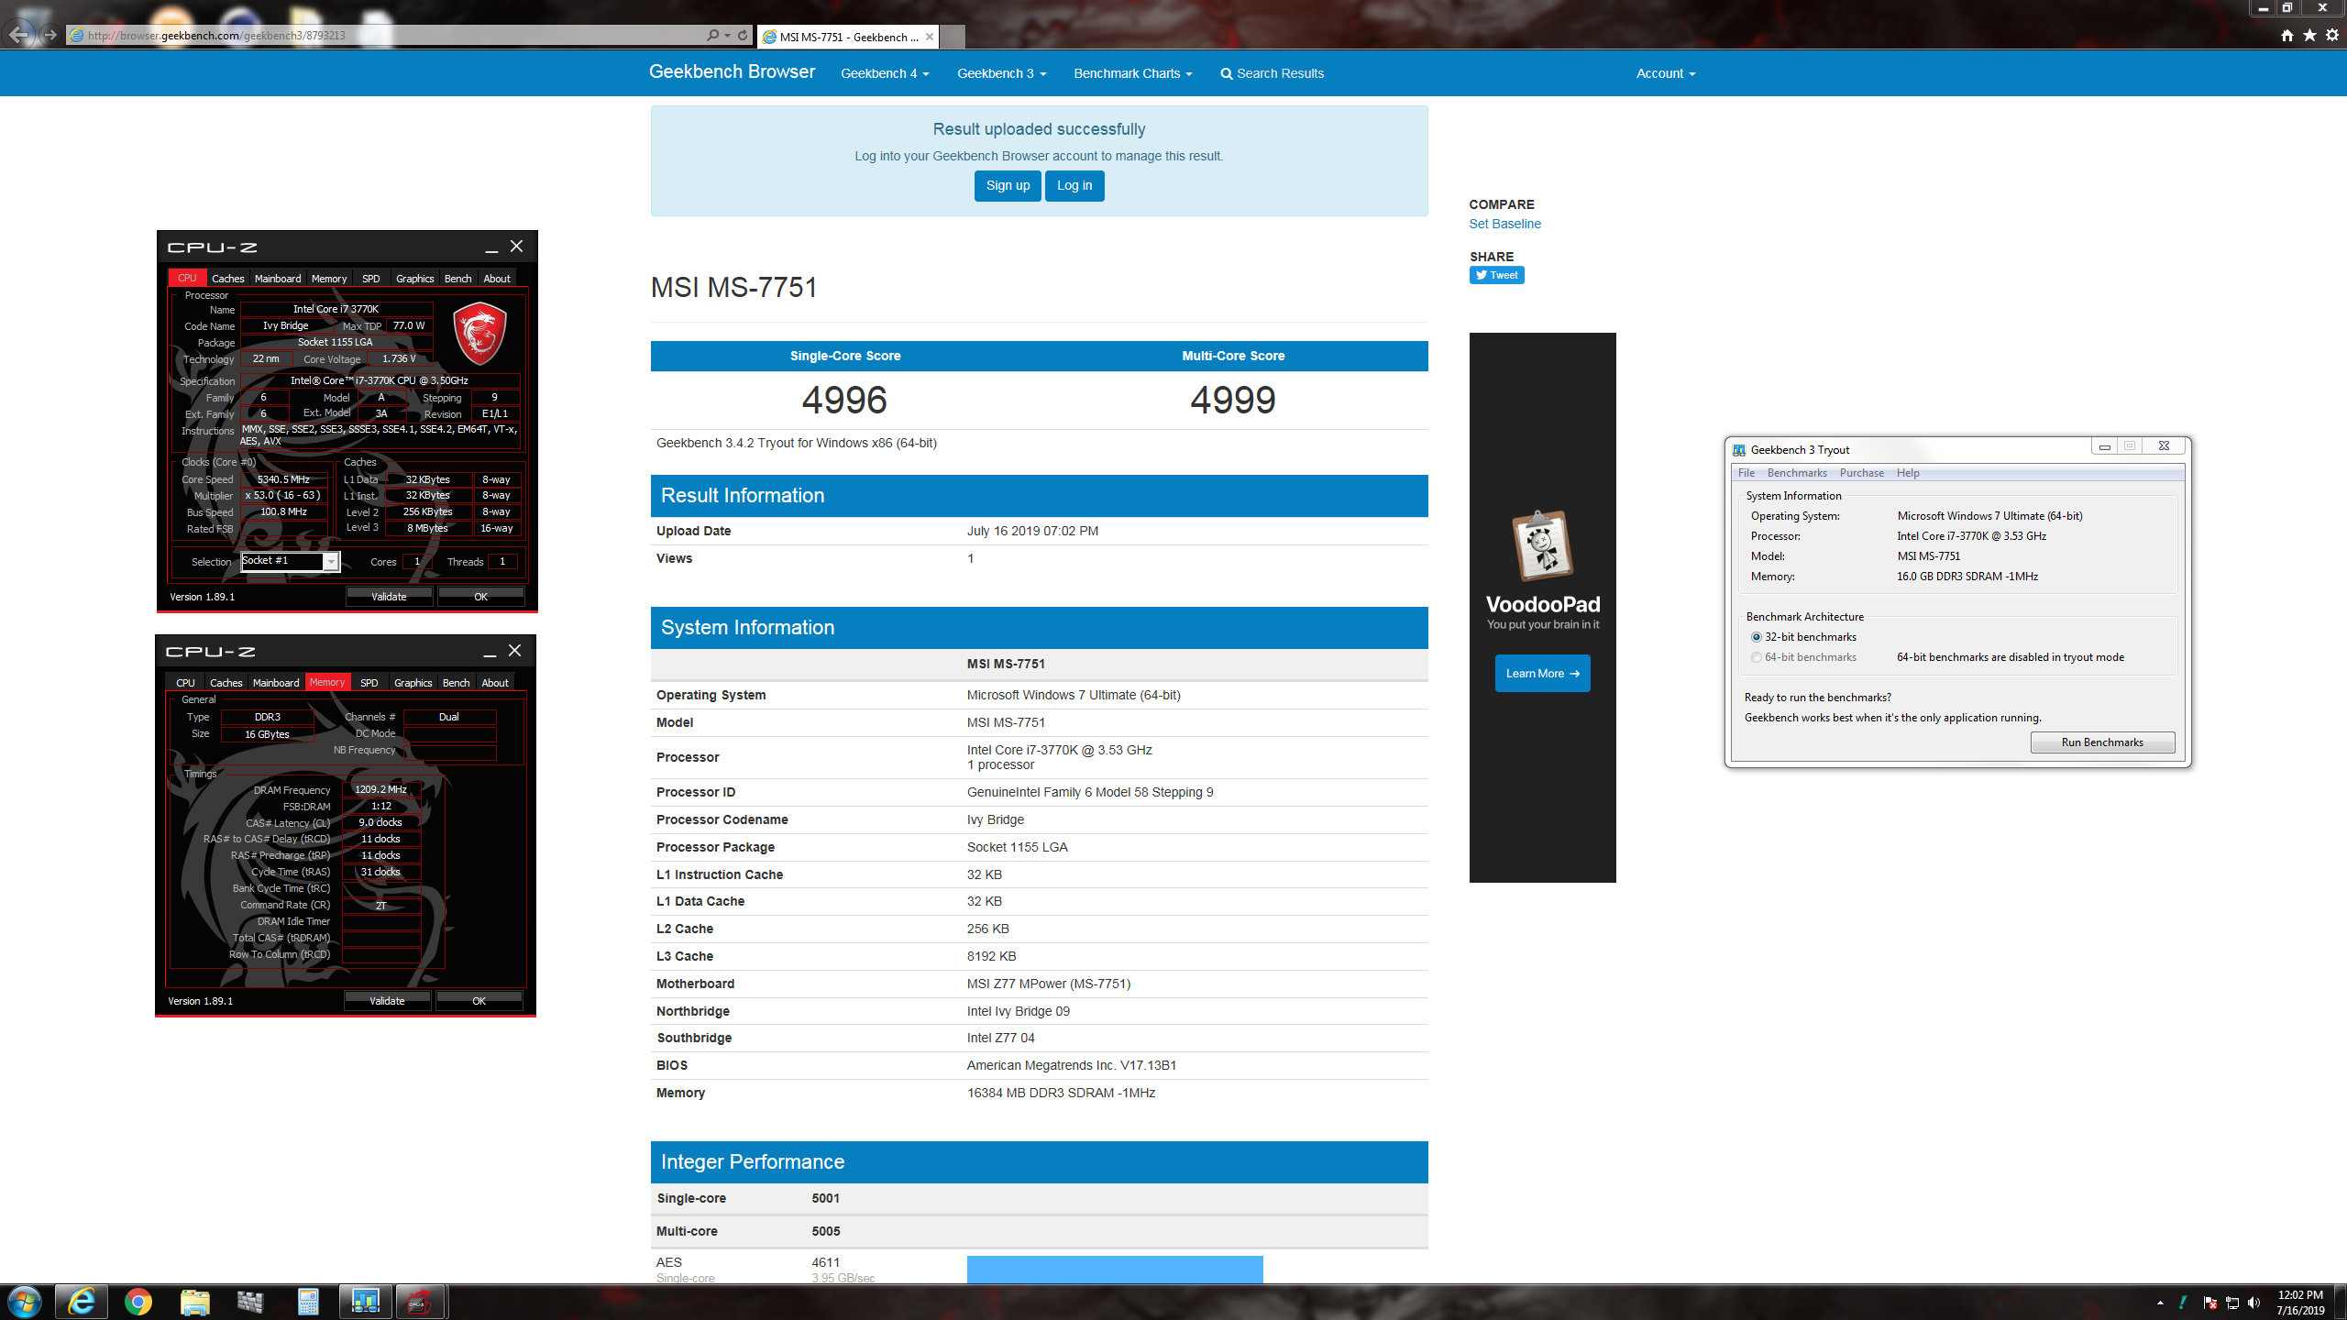Open Help menu in Geekbench 3 Tryout
Image resolution: width=2347 pixels, height=1320 pixels.
click(1908, 473)
